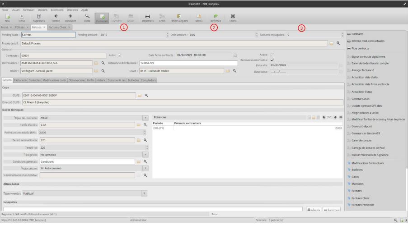
Task: Toggle the Activa checkbox
Action: point(272,55)
